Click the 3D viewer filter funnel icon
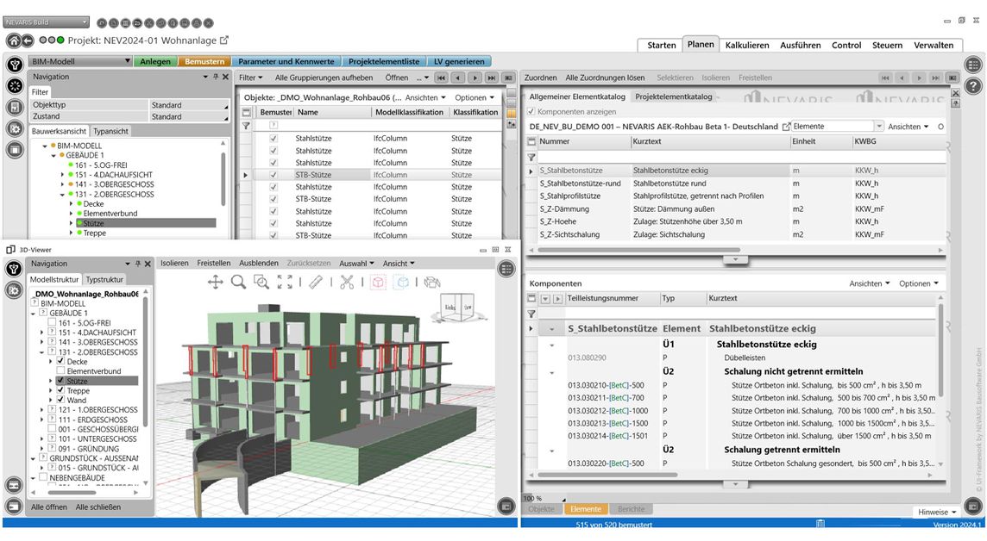The image size is (987, 541). [x=14, y=269]
